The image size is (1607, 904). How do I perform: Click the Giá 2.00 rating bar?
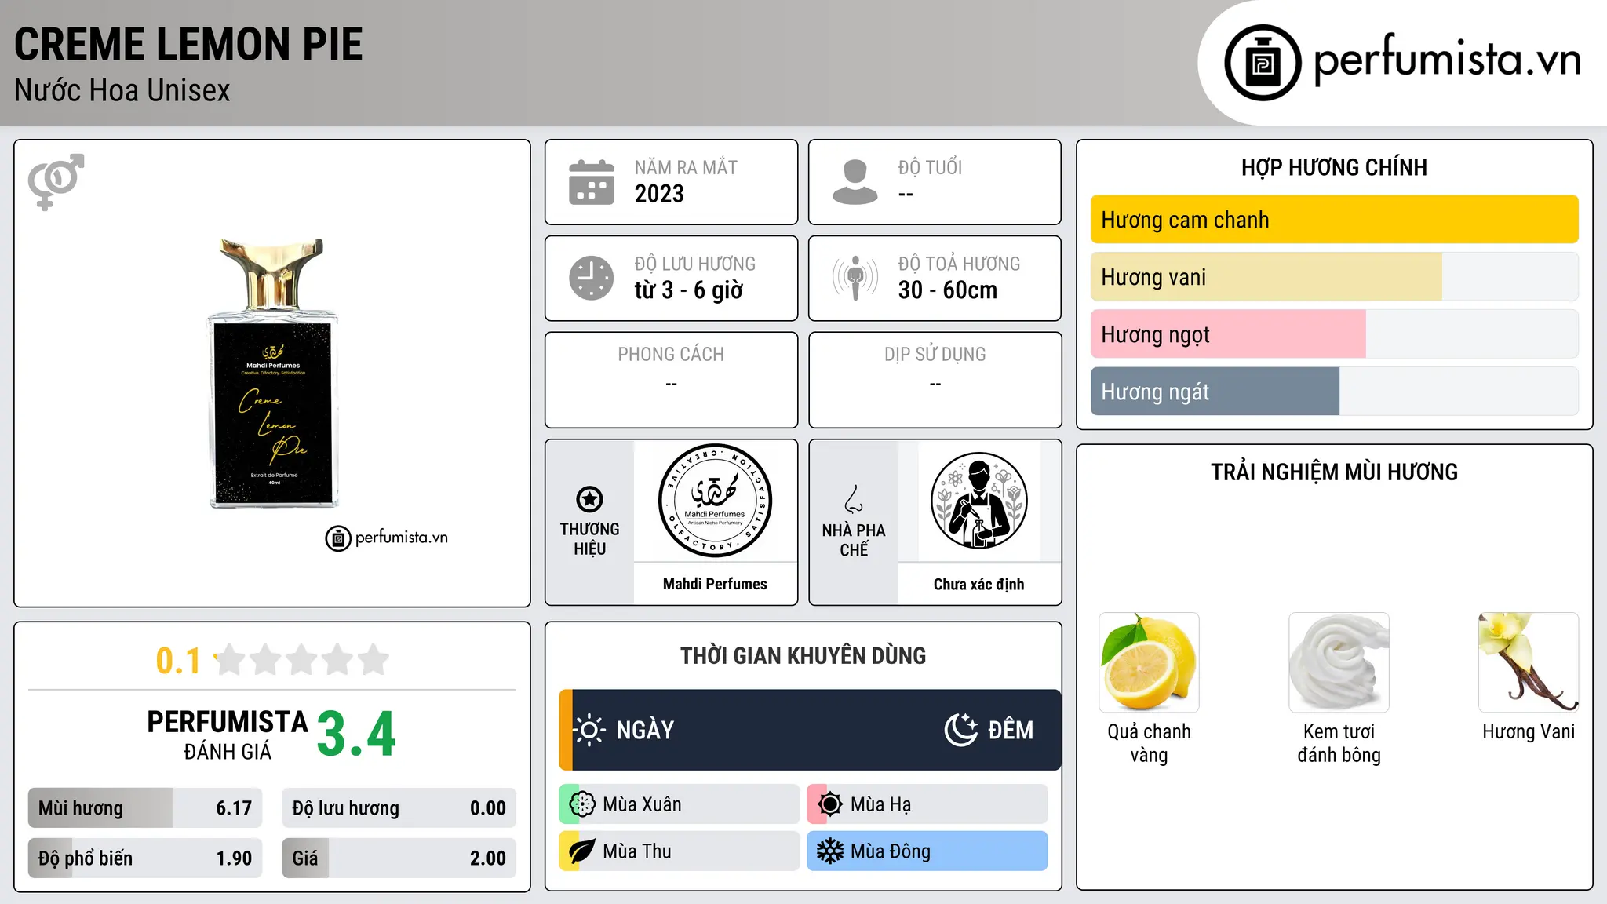tap(399, 858)
